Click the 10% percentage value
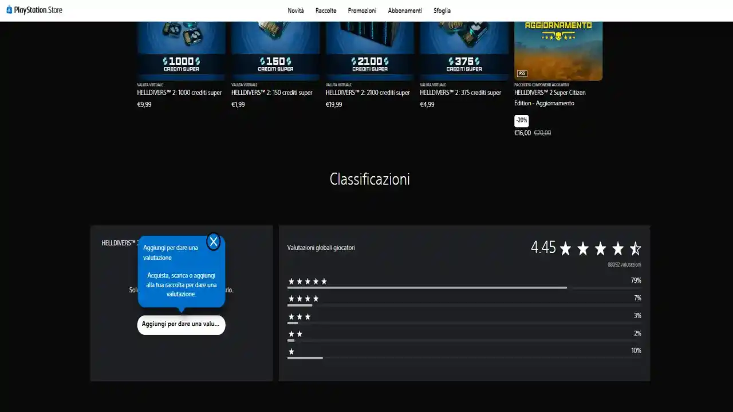The height and width of the screenshot is (412, 733). (x=636, y=351)
